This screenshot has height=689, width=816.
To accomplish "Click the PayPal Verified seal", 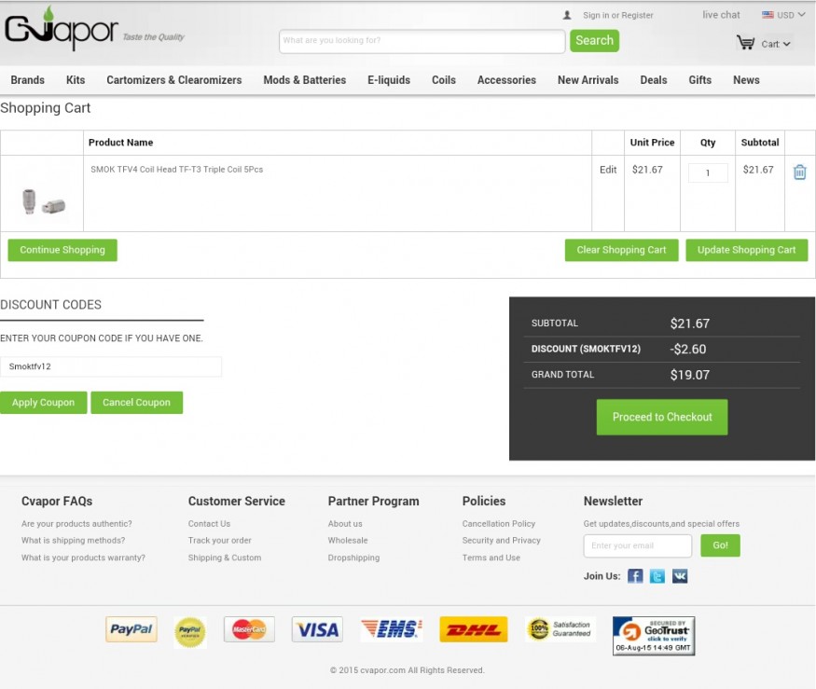I will [190, 632].
